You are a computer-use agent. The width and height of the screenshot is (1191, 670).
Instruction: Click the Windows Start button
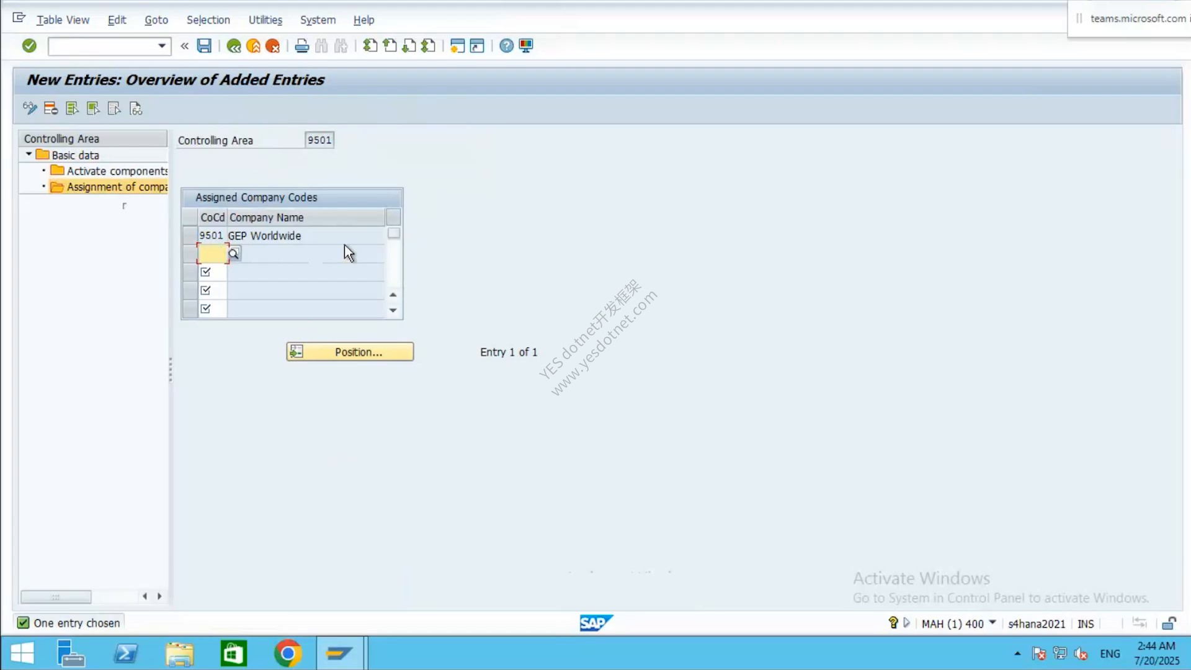click(22, 654)
